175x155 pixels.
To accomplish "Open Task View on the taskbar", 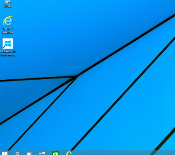I will pos(29,154).
